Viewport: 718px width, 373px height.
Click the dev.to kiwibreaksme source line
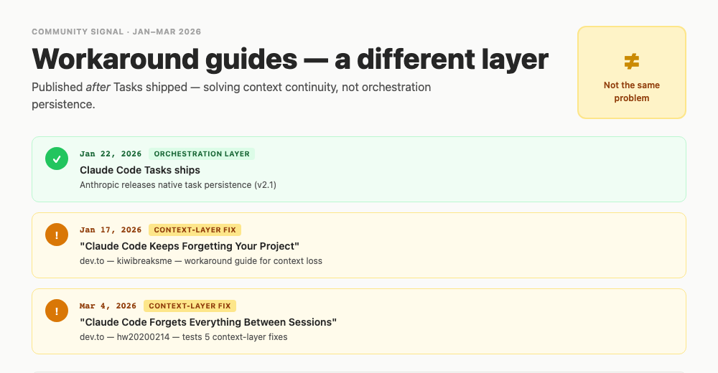point(200,261)
